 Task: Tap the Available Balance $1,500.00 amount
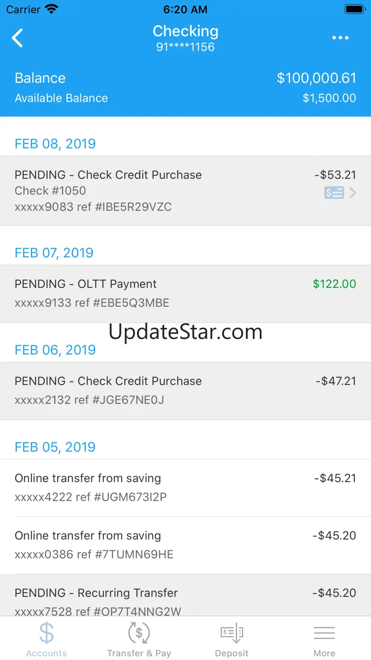329,98
